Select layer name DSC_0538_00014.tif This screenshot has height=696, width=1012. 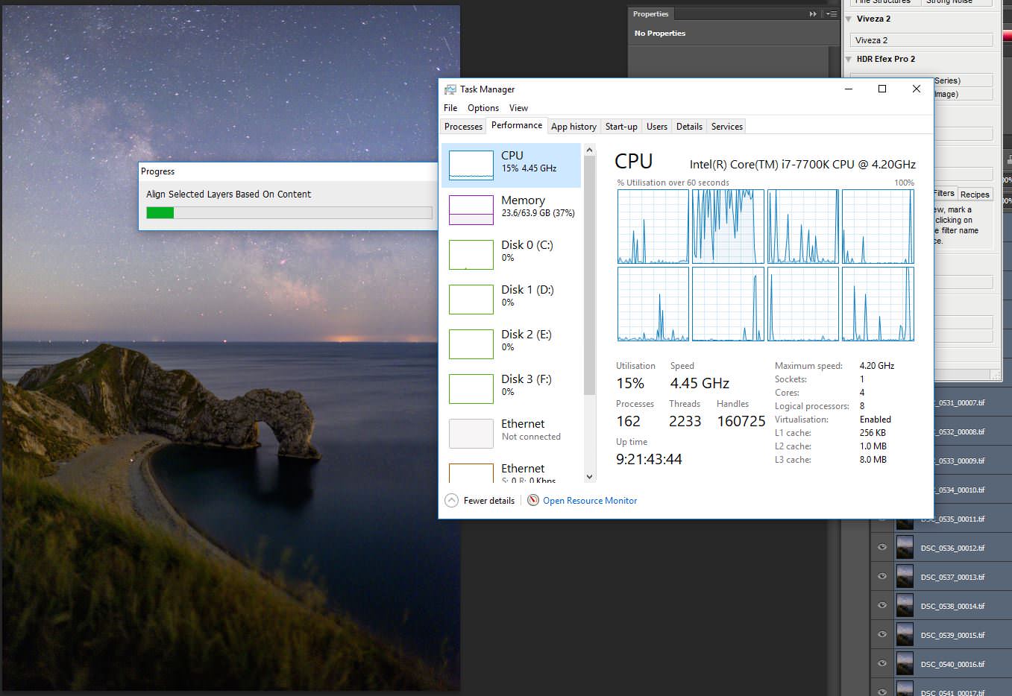(x=952, y=607)
